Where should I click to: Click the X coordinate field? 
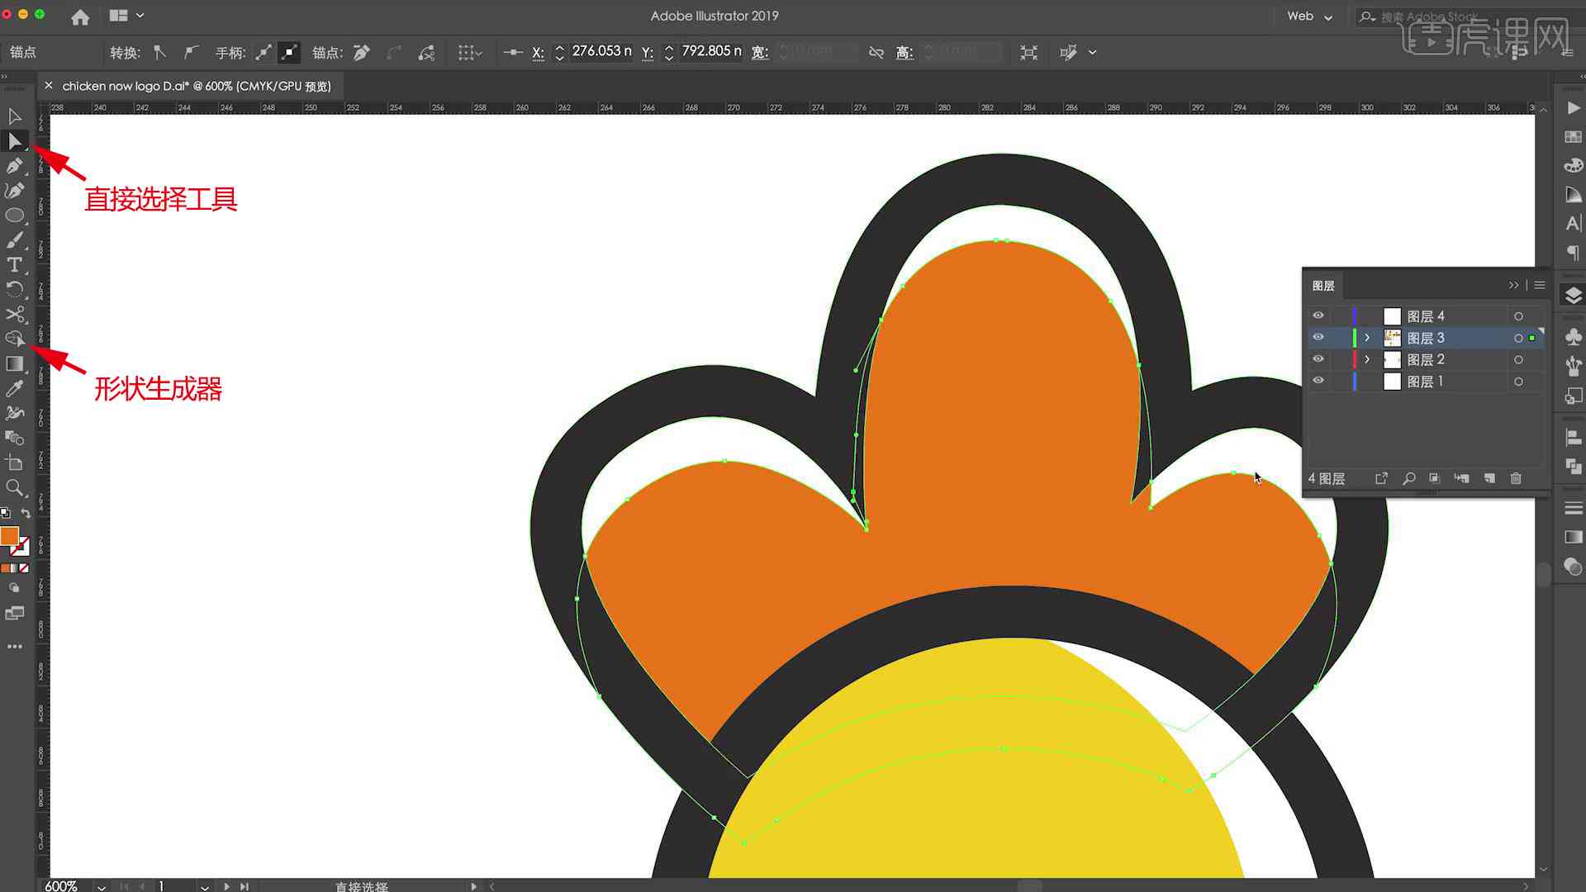coord(602,51)
